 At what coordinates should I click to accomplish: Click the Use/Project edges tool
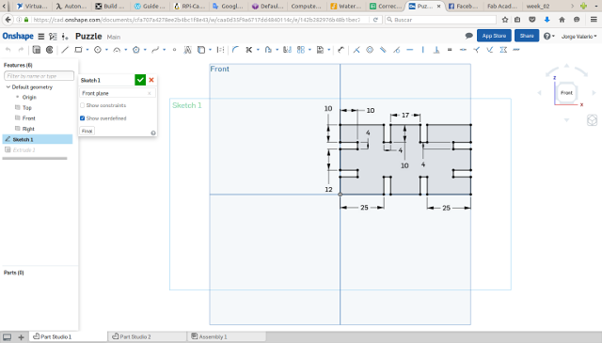[x=200, y=50]
